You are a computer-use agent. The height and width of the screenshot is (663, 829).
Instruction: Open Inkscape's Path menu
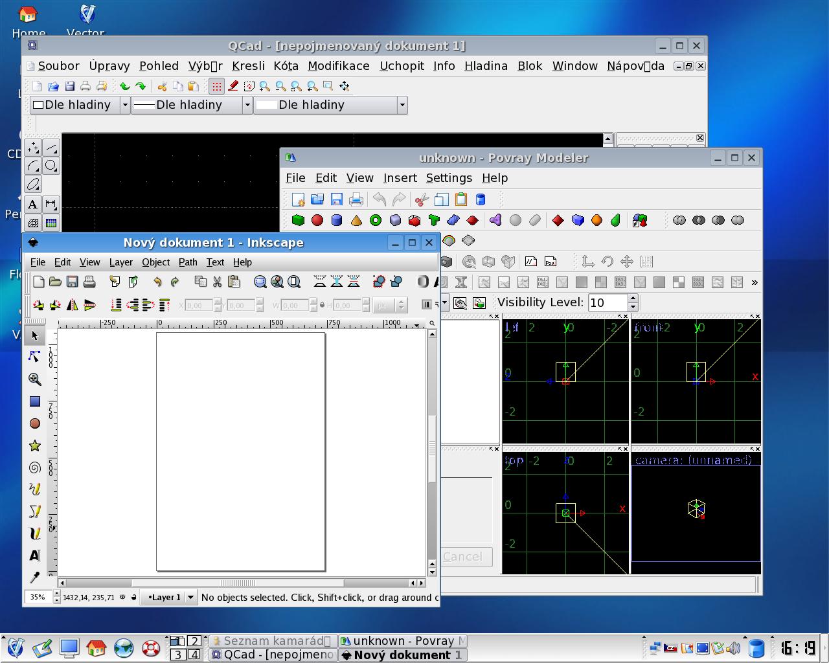coord(188,262)
